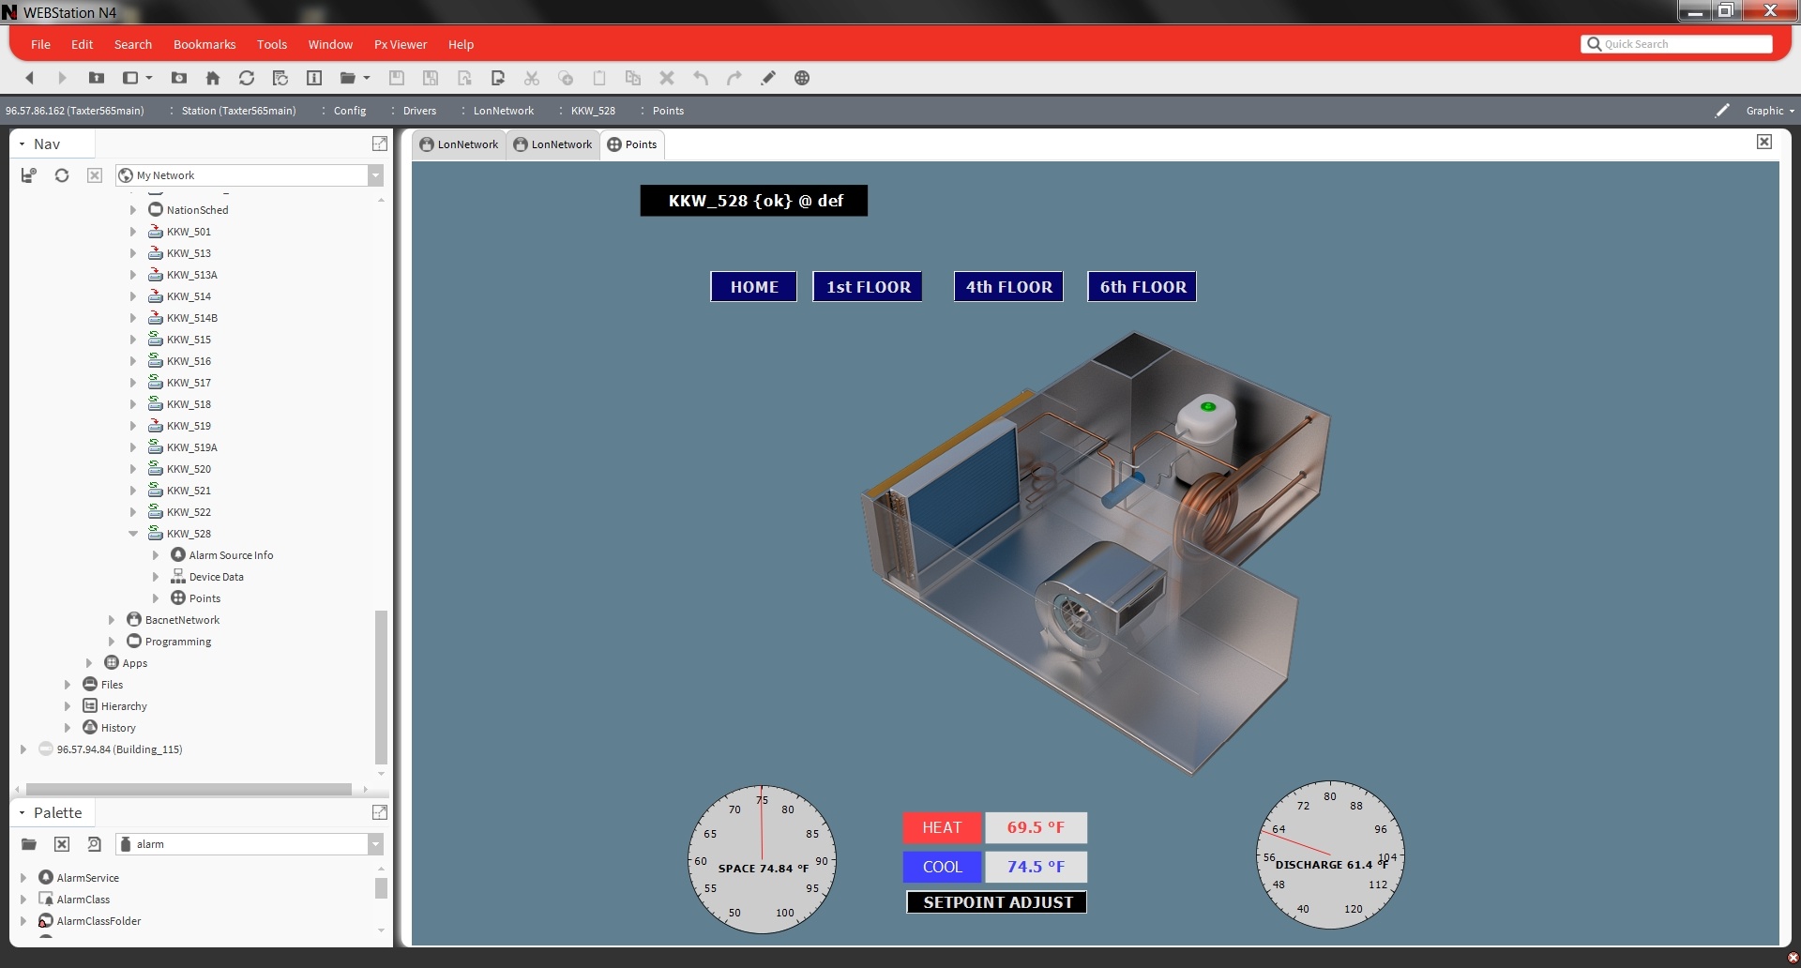Screen dimensions: 1801x968
Task: Click the globe icon in toolbar
Action: pyautogui.click(x=802, y=78)
